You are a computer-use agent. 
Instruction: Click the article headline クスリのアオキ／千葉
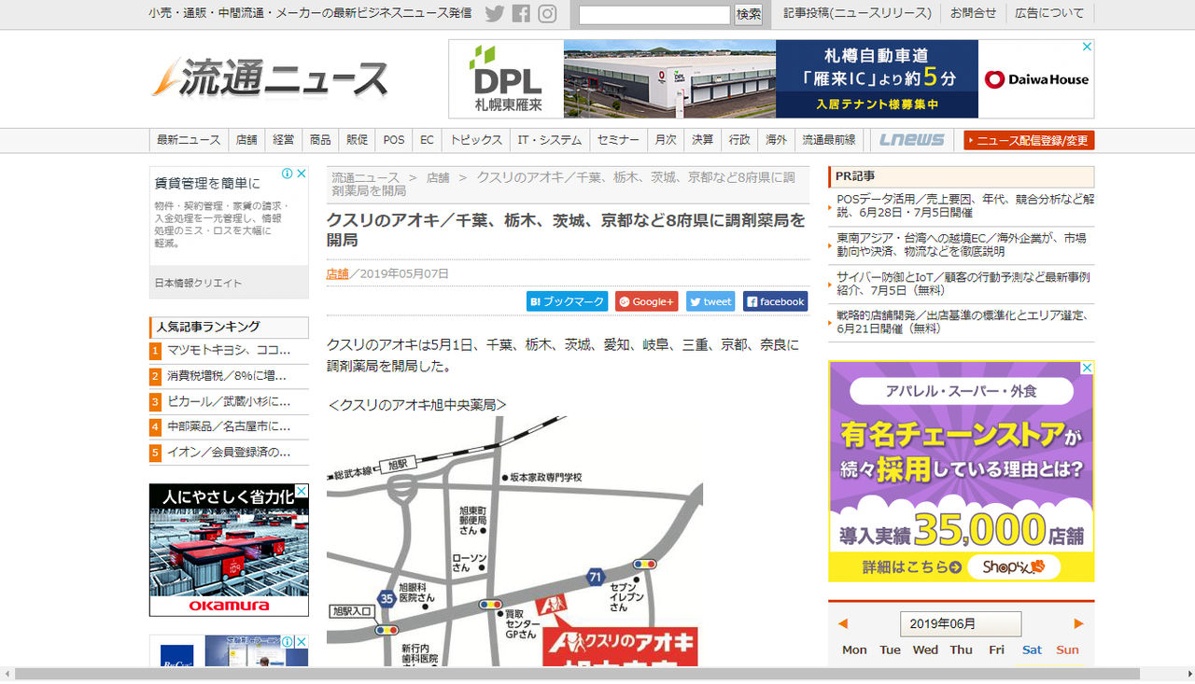coord(566,230)
